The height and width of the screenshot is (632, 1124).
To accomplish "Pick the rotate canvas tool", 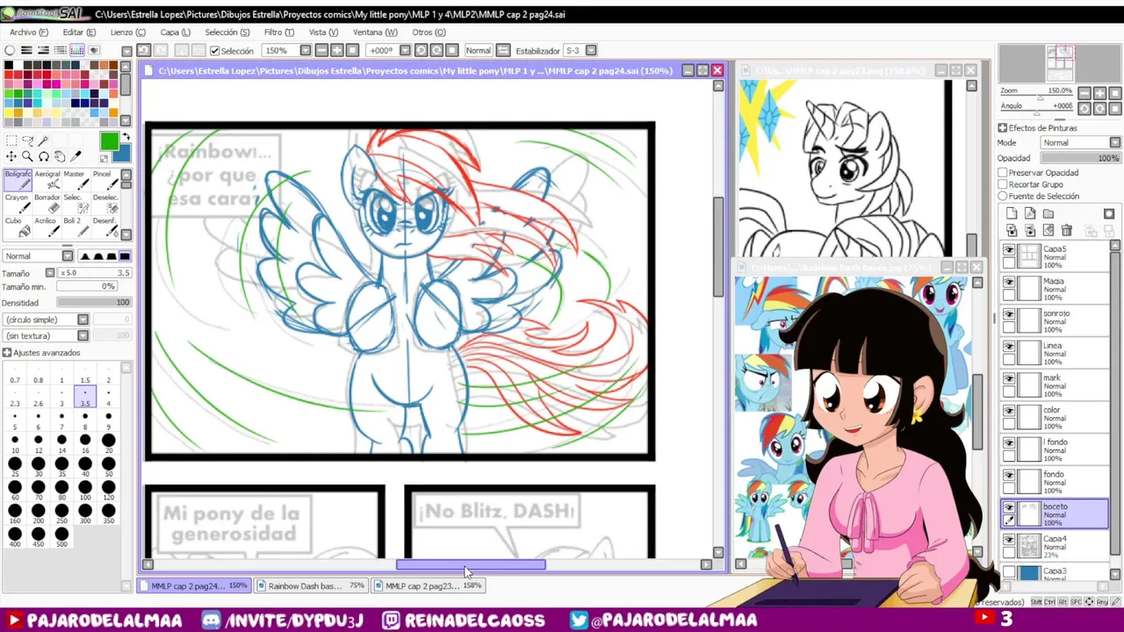I will pyautogui.click(x=43, y=156).
